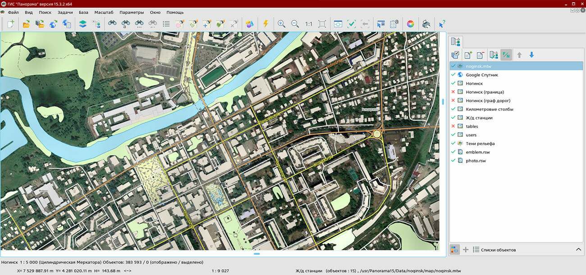586x275 pixels.
Task: Open the Масштаб menu
Action: [104, 12]
